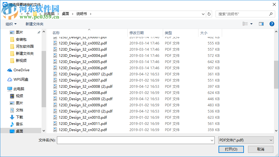Click navigation pane scrollbar down arrow
Screen dimensions: 279x157
pos(44,131)
